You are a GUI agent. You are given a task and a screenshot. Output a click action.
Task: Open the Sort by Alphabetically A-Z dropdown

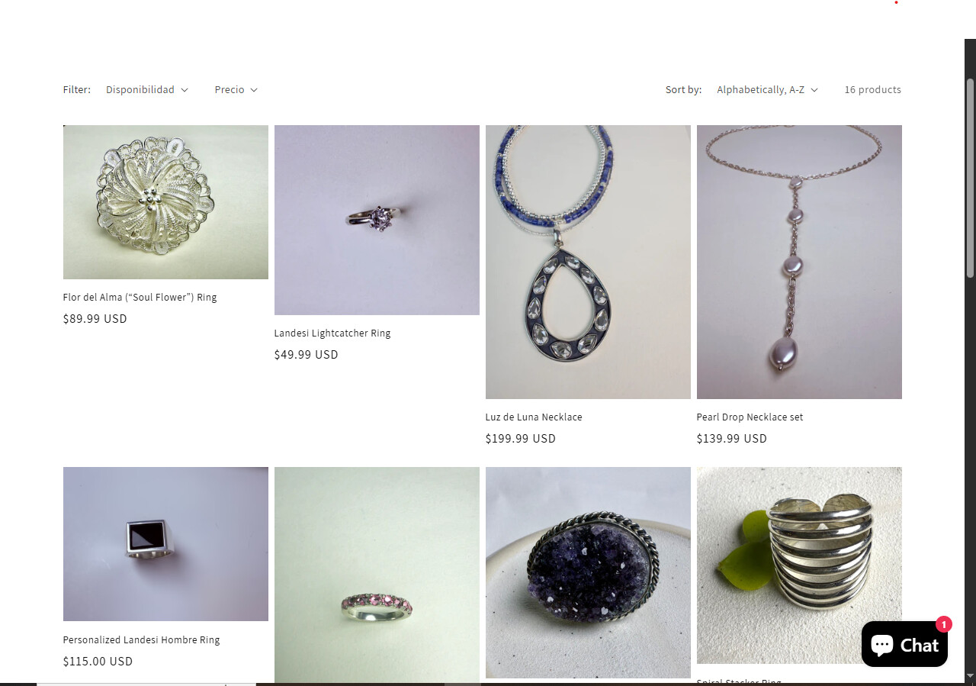point(768,89)
